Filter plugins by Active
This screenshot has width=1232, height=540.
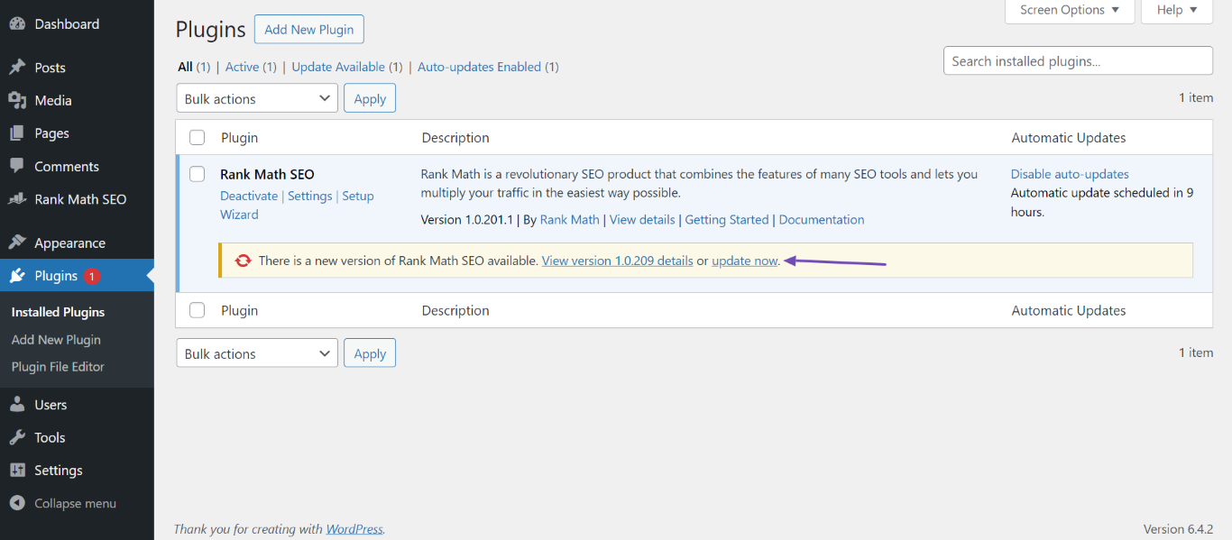click(242, 67)
